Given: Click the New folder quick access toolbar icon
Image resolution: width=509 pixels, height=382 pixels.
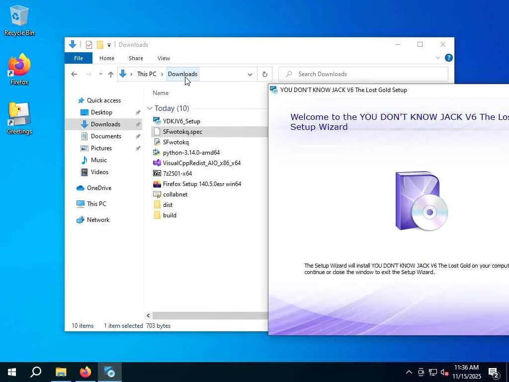Looking at the screenshot, I should tap(100, 45).
